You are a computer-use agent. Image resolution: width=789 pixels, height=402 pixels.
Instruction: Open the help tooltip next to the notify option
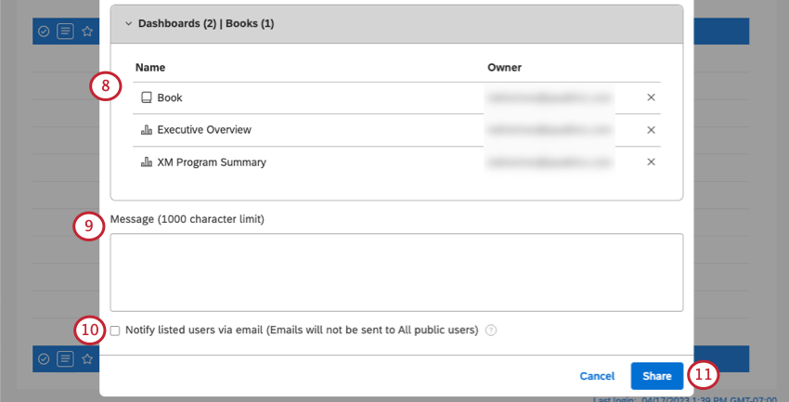pos(491,330)
